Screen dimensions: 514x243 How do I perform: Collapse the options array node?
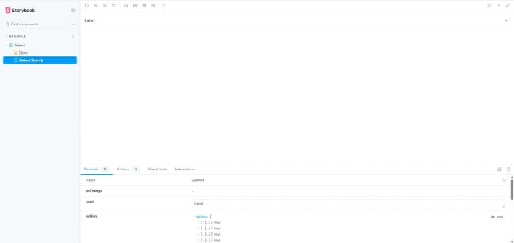[194, 216]
